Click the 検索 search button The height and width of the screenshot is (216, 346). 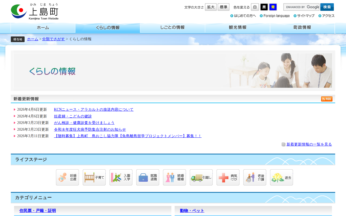pyautogui.click(x=327, y=7)
